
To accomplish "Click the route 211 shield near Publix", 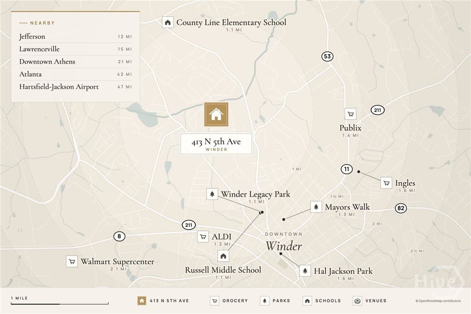I will [378, 110].
